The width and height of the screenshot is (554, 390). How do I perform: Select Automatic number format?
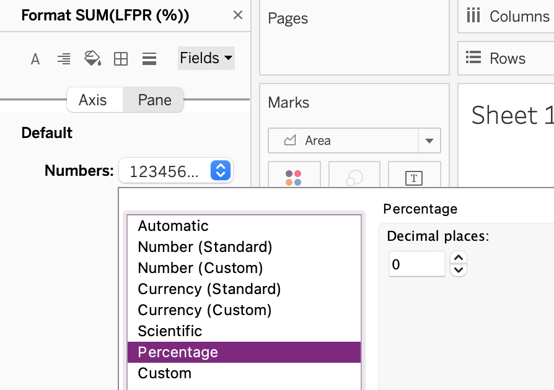coord(174,226)
